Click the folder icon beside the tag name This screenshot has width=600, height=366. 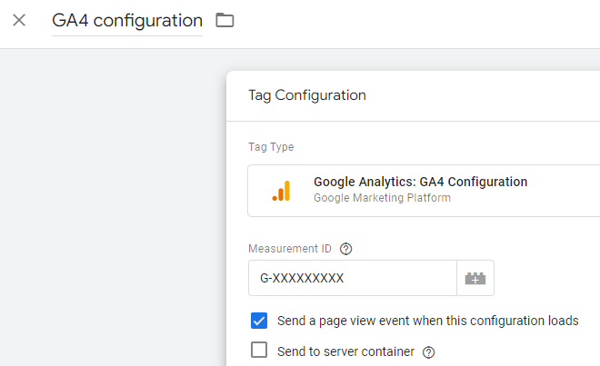pyautogui.click(x=225, y=20)
